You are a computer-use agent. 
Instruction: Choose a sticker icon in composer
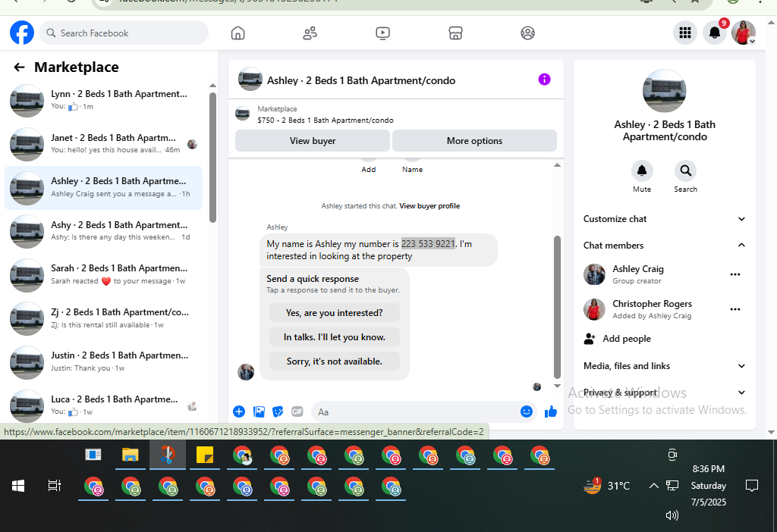278,412
